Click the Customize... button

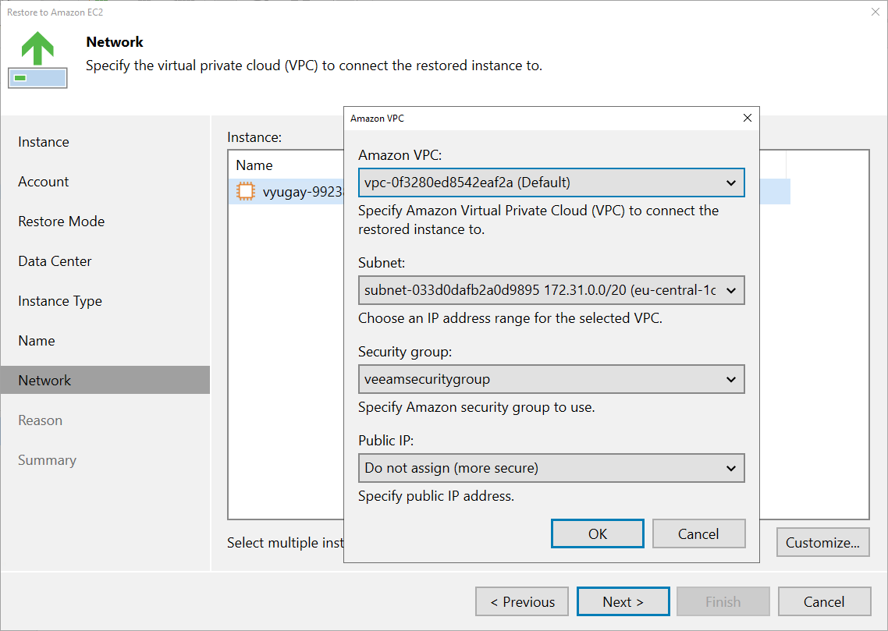(823, 542)
